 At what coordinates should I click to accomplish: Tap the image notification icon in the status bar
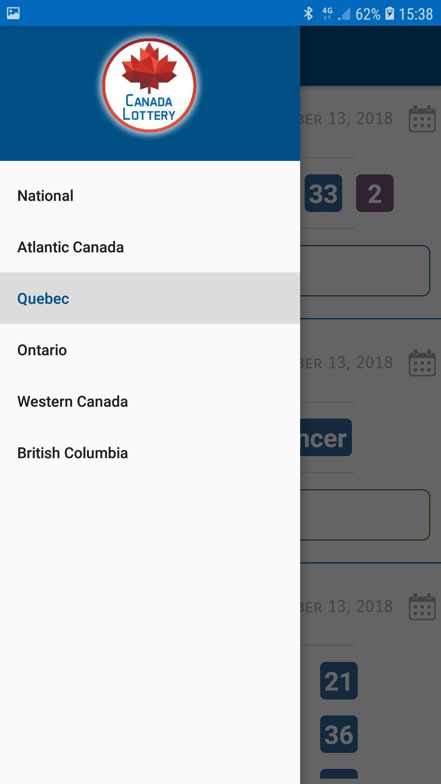(13, 13)
